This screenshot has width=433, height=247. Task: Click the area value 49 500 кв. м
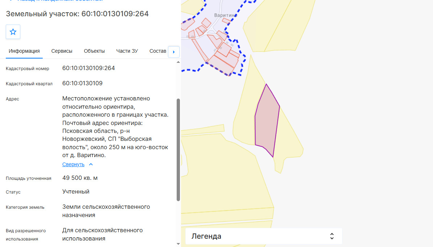tap(80, 178)
